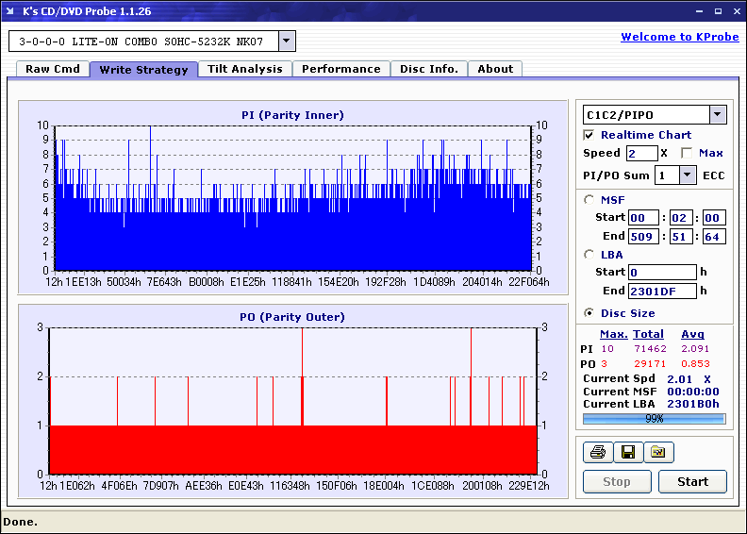The image size is (747, 534).
Task: Disable the Realtime Chart checkbox
Action: [589, 135]
